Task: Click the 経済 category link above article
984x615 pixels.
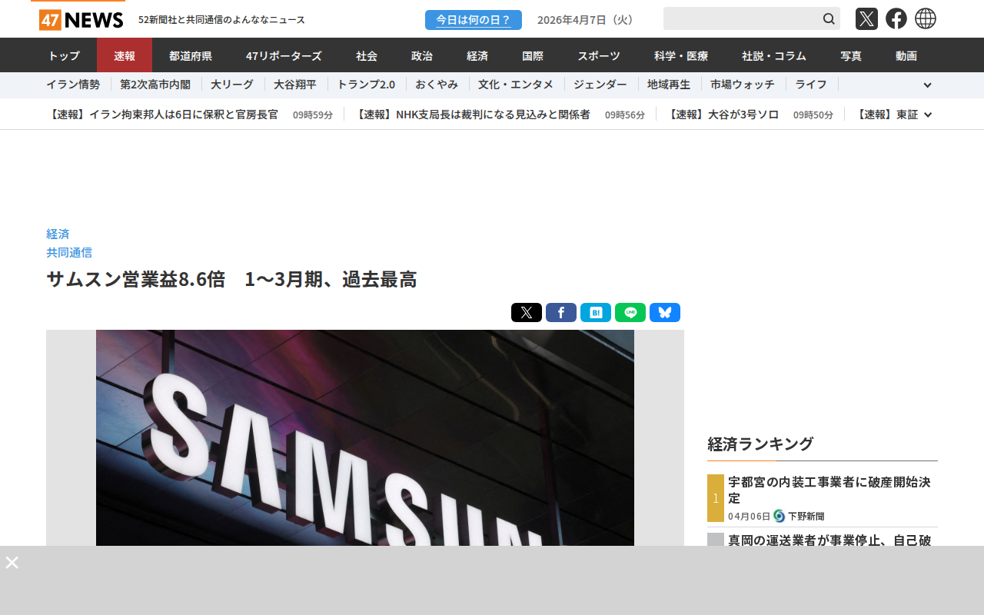Action: click(58, 234)
